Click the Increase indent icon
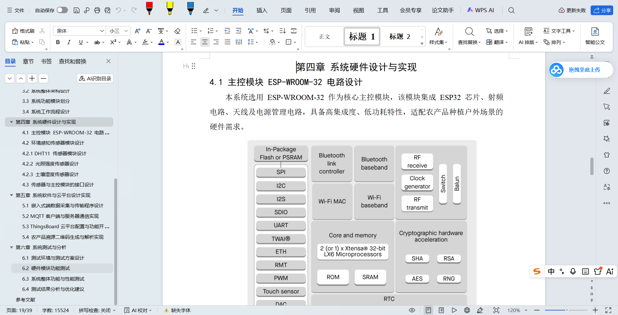Screen dimensions: 618x315 [239, 31]
